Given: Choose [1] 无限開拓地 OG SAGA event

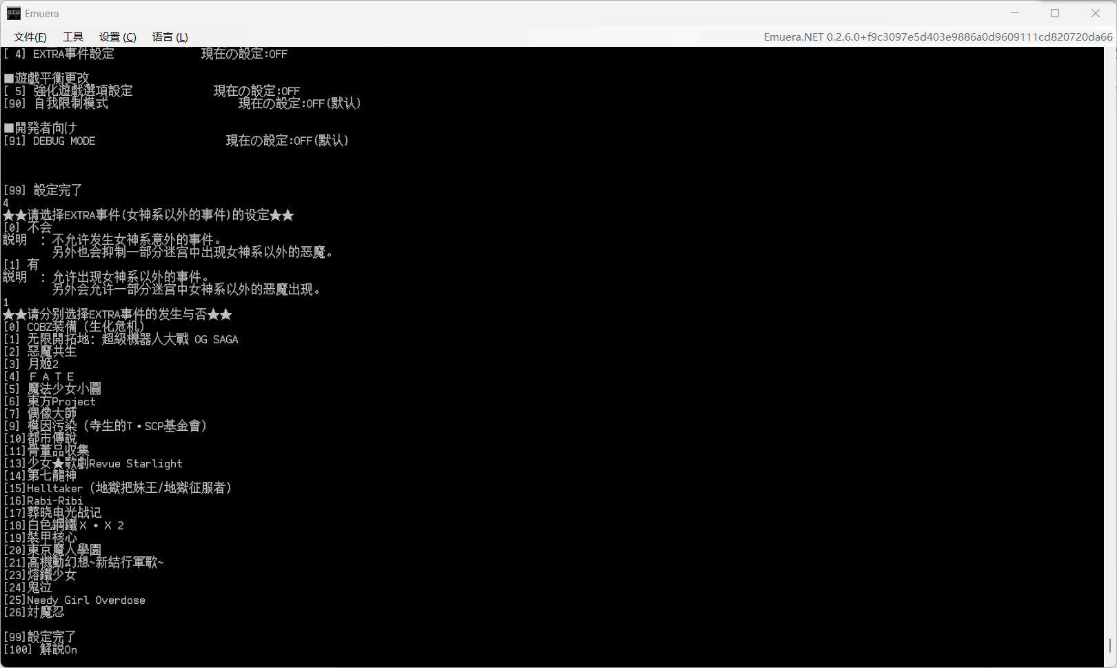Looking at the screenshot, I should click(x=121, y=339).
